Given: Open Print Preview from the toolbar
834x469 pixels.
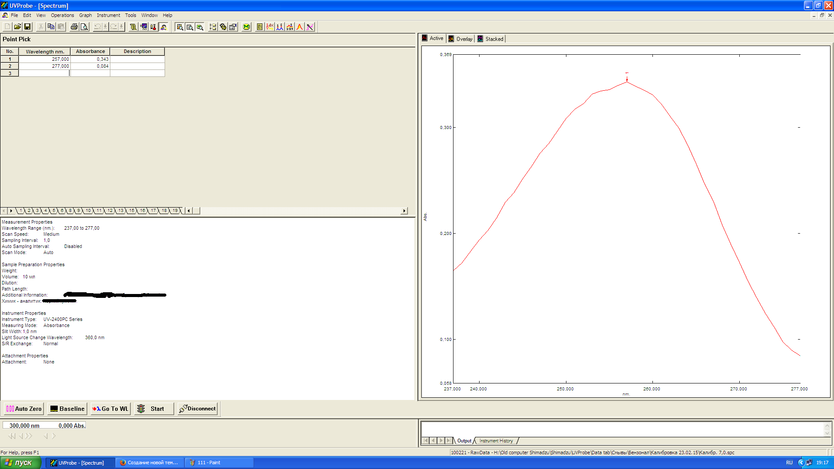Looking at the screenshot, I should (84, 27).
